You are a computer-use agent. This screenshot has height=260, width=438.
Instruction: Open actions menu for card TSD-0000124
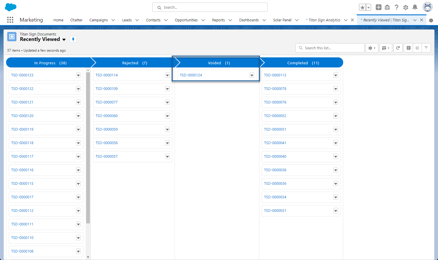coord(252,75)
